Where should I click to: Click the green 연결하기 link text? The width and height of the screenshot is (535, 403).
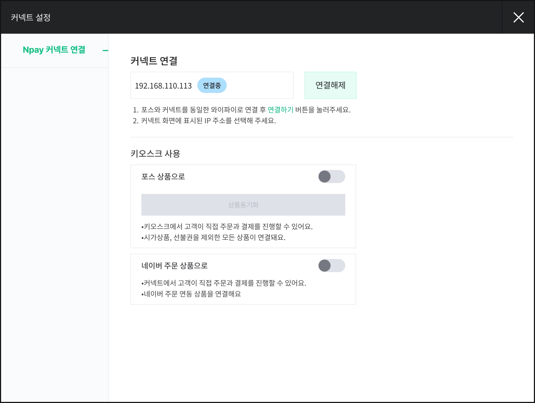[280, 110]
